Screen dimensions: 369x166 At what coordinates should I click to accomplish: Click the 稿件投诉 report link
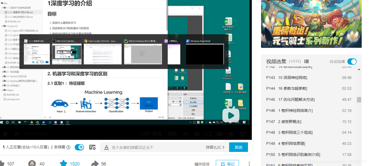(x=202, y=164)
